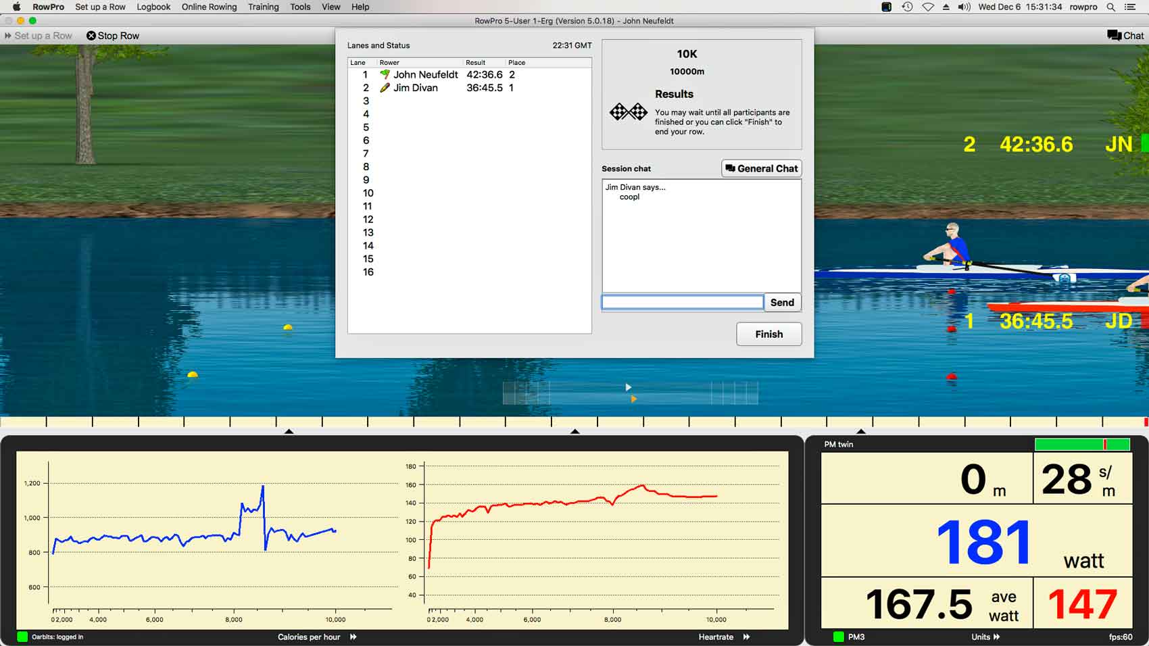The image size is (1149, 646).
Task: Click the Wi-Fi icon in menu bar
Action: [928, 7]
